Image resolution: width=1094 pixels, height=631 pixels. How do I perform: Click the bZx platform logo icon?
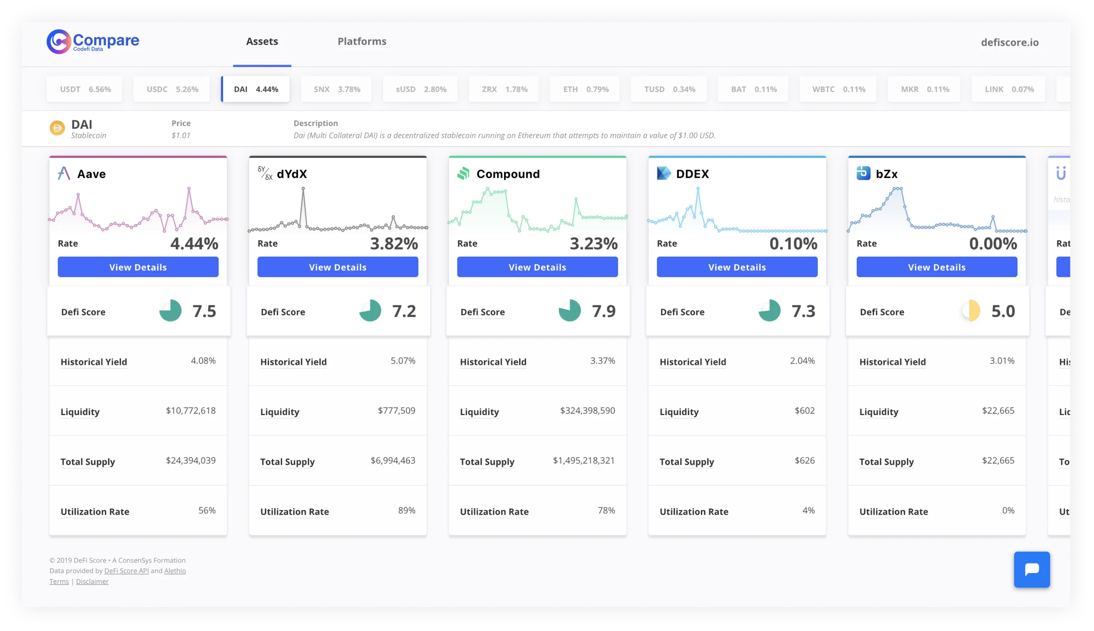pos(863,173)
